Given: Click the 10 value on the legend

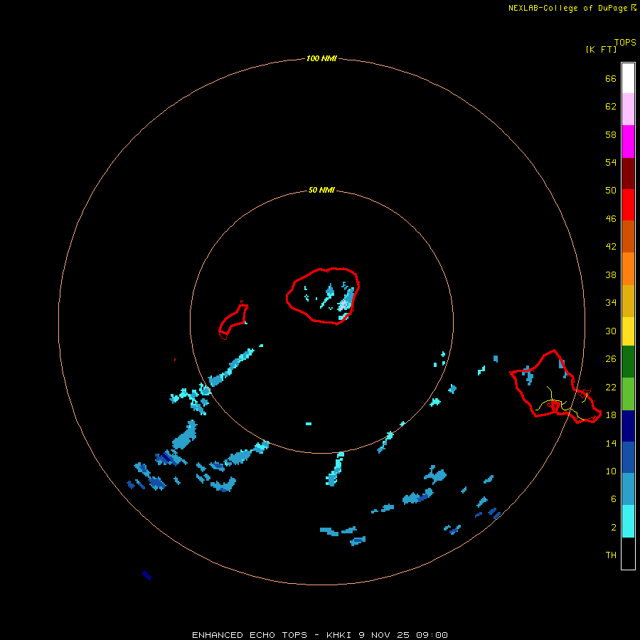Looking at the screenshot, I should (611, 471).
